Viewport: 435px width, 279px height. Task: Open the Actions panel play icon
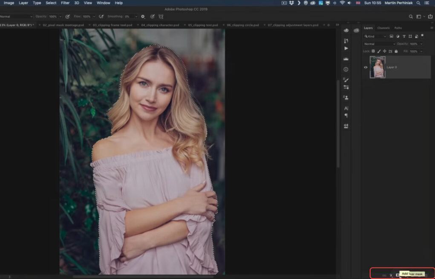click(346, 48)
